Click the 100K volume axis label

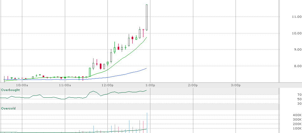tap(297, 128)
